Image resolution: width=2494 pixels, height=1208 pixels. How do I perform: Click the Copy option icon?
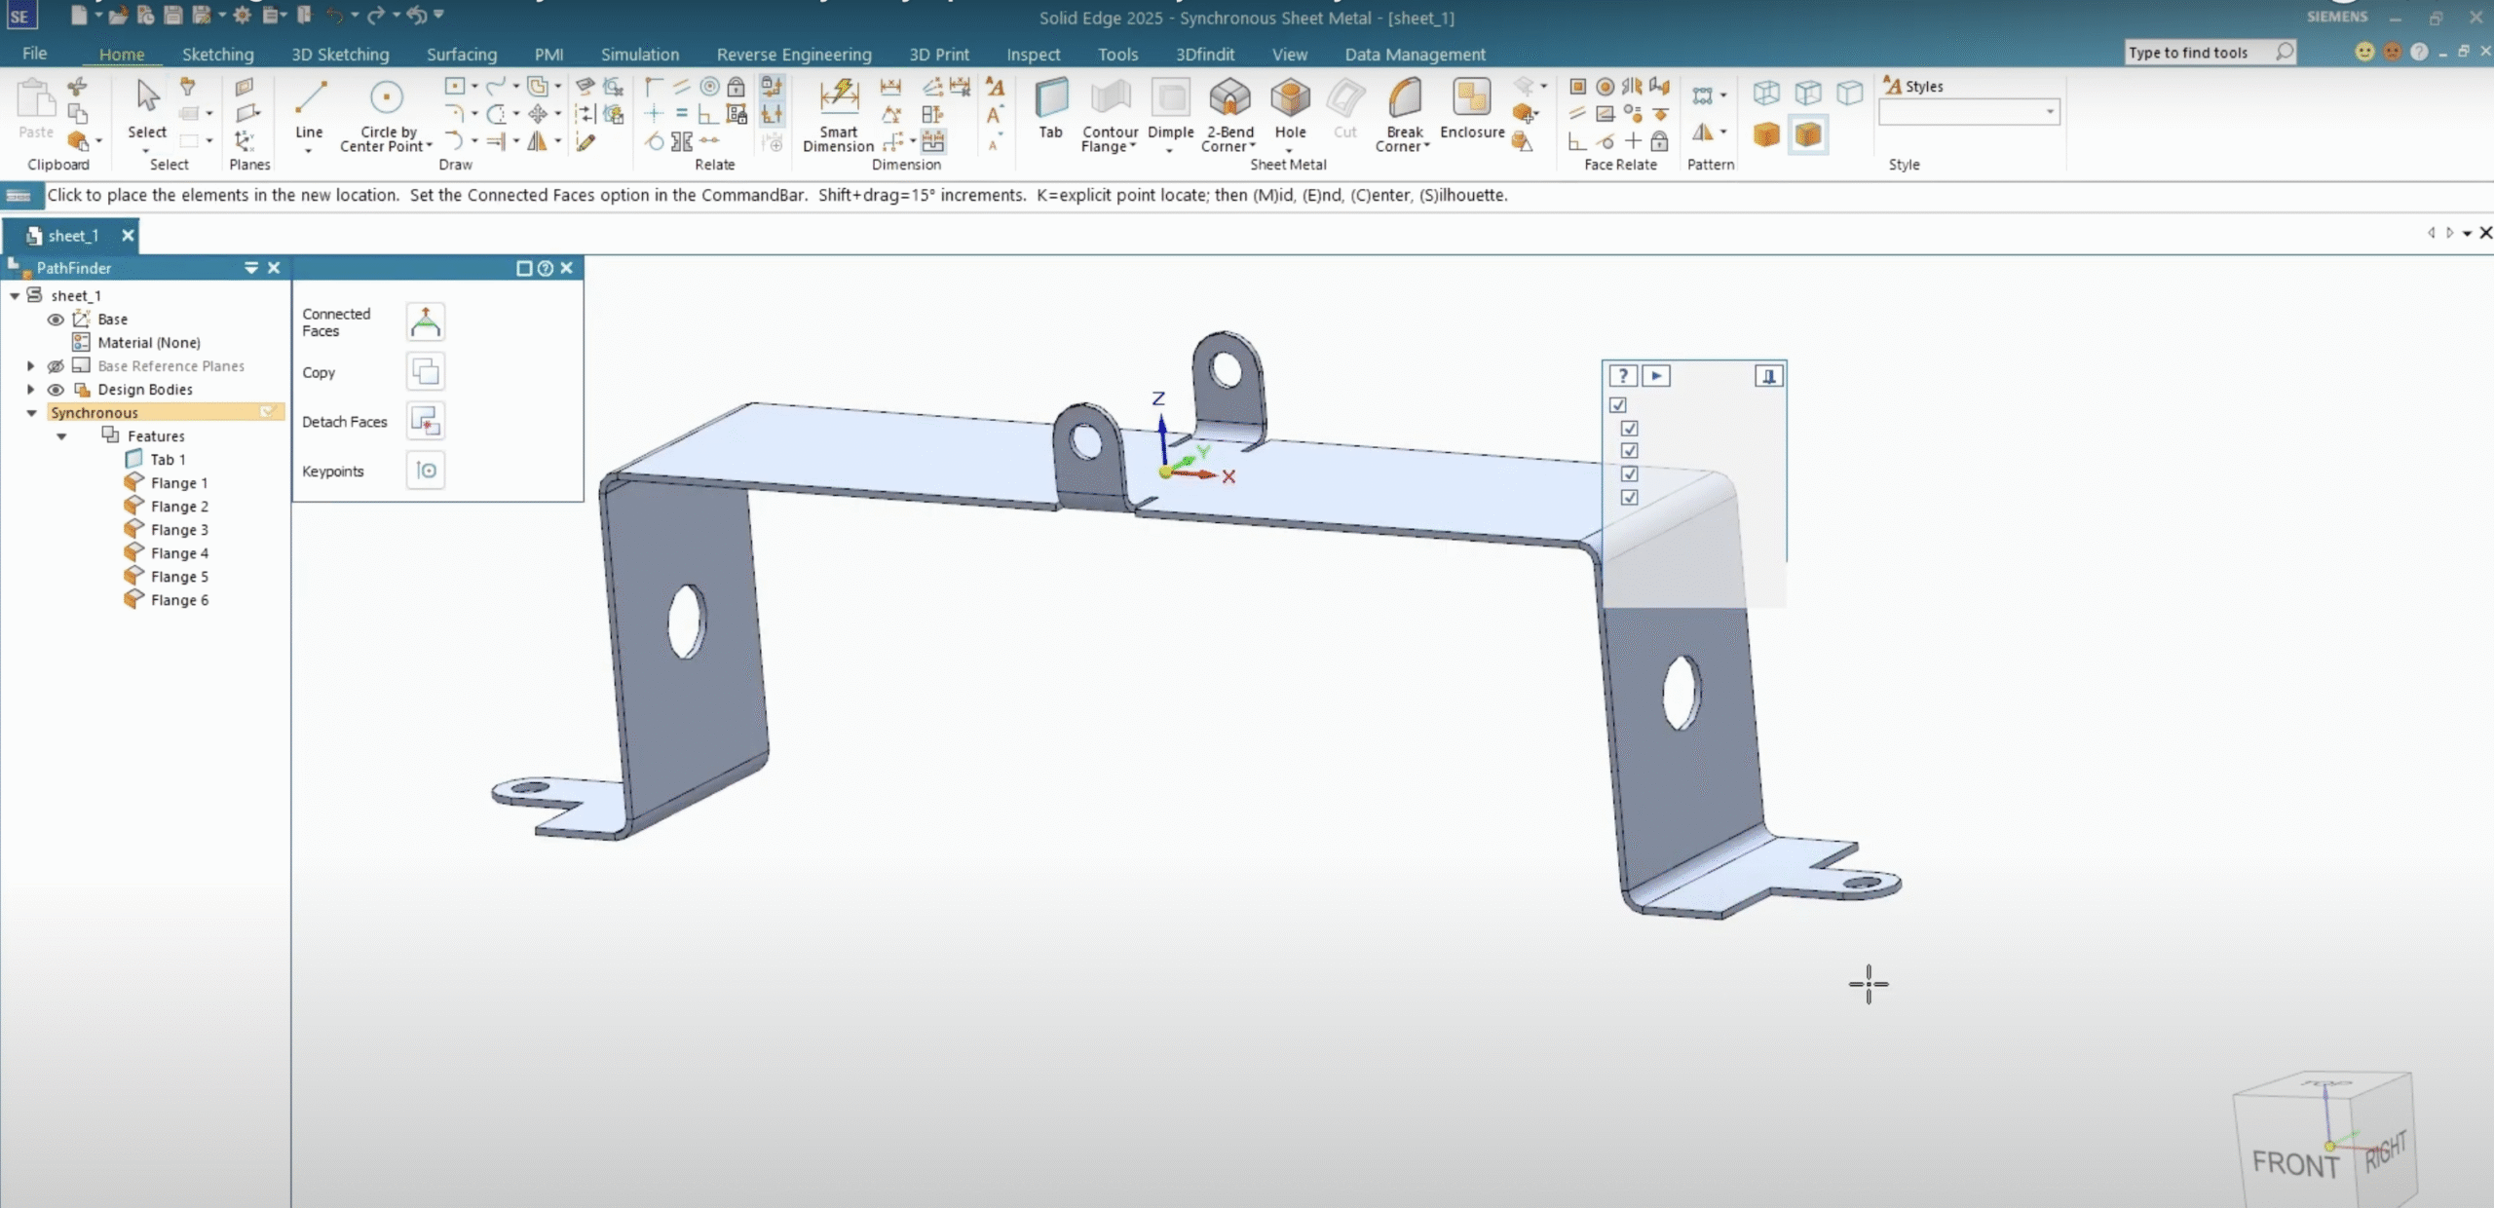[425, 372]
